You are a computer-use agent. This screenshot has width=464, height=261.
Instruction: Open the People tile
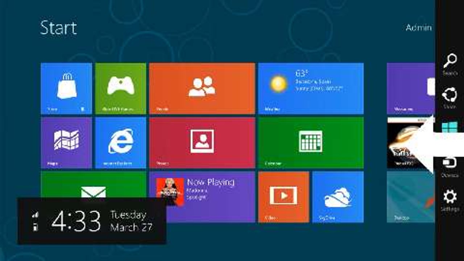coord(202,88)
